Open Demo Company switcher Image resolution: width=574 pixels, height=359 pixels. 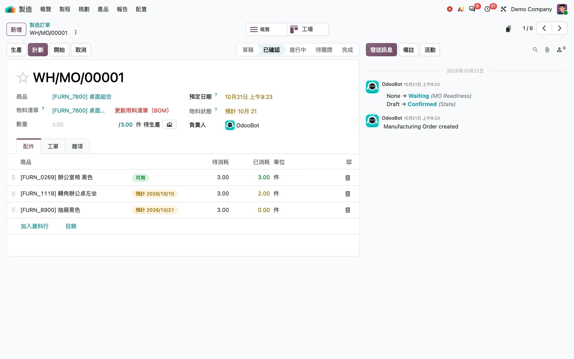pos(531,9)
